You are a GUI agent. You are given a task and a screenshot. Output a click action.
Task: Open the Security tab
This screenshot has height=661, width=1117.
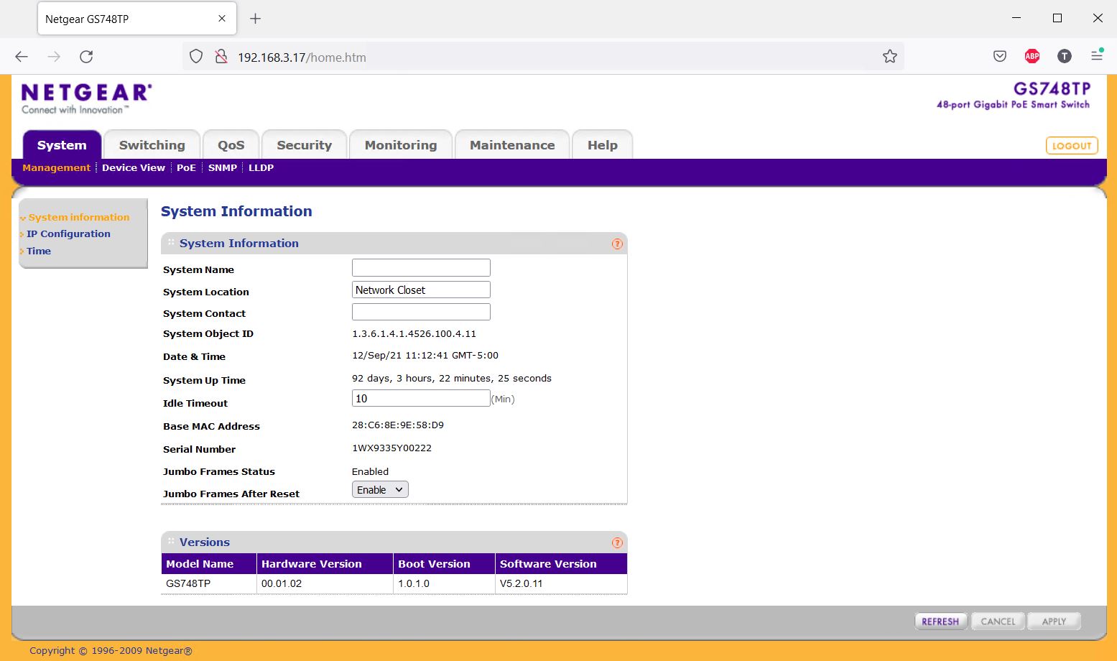[304, 145]
